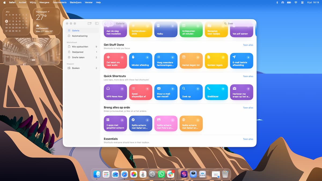Image resolution: width=322 pixels, height=181 pixels.
Task: Add the Snelkiezer shortcut with its plus icon
Action: point(223,89)
